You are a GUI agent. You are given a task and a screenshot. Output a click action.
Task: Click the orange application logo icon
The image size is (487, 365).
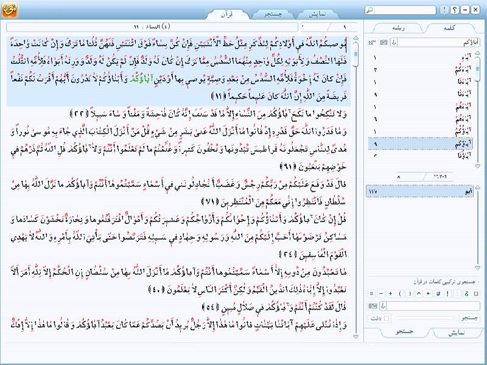point(9,9)
